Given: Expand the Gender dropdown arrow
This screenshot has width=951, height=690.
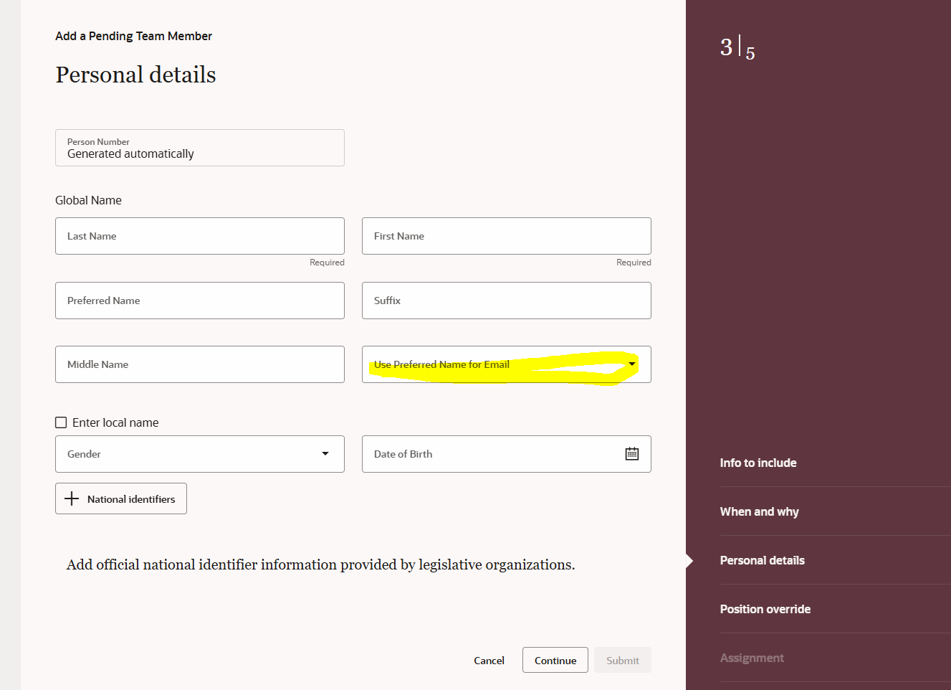Looking at the screenshot, I should (x=325, y=454).
